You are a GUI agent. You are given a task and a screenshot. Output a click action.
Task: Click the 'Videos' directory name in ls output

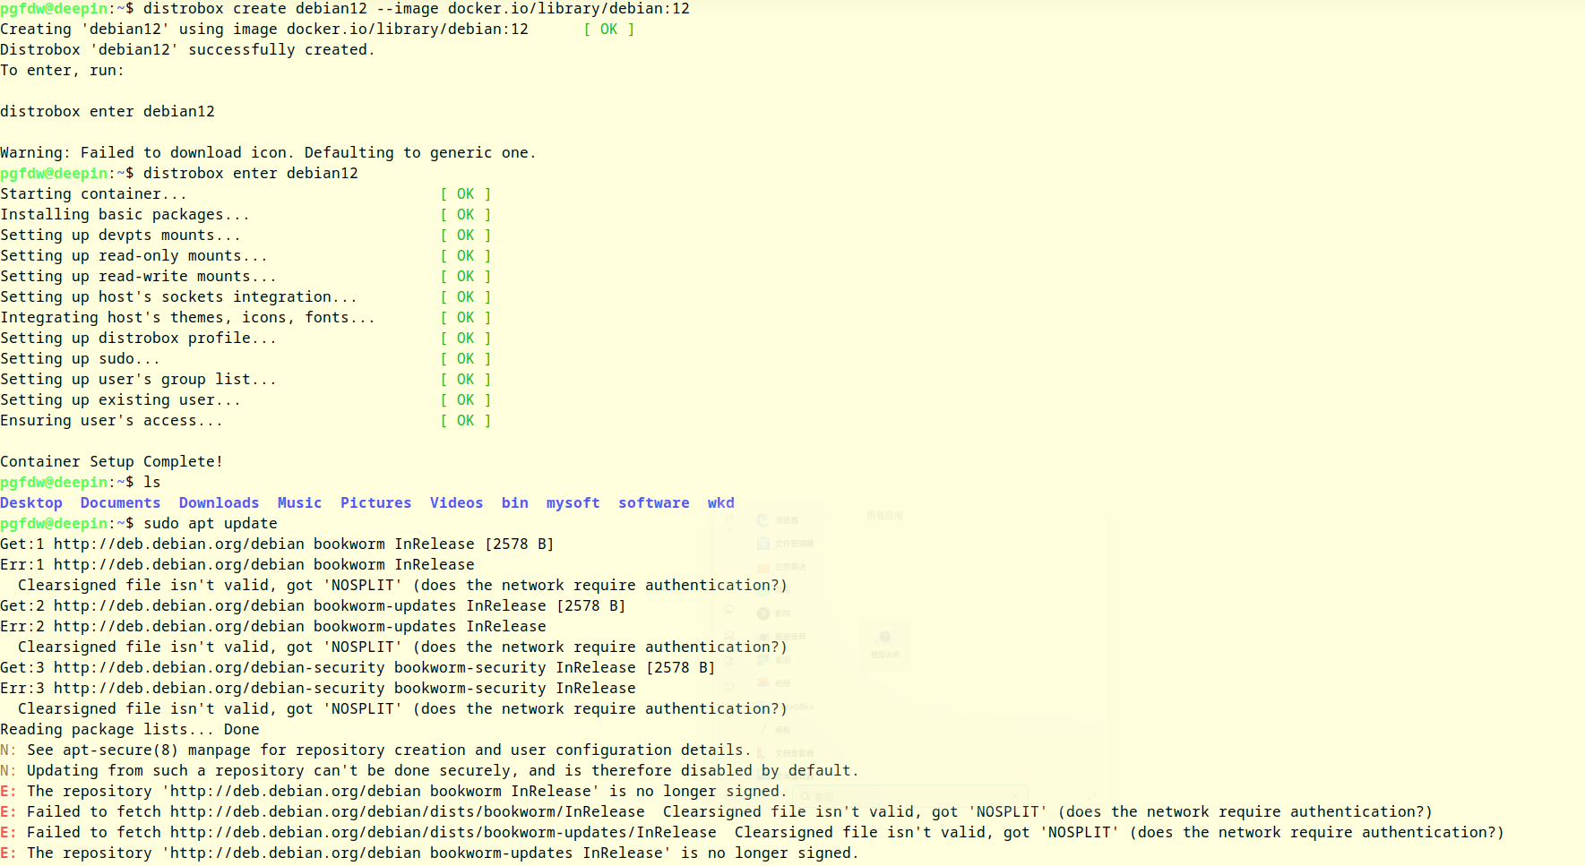pos(457,503)
